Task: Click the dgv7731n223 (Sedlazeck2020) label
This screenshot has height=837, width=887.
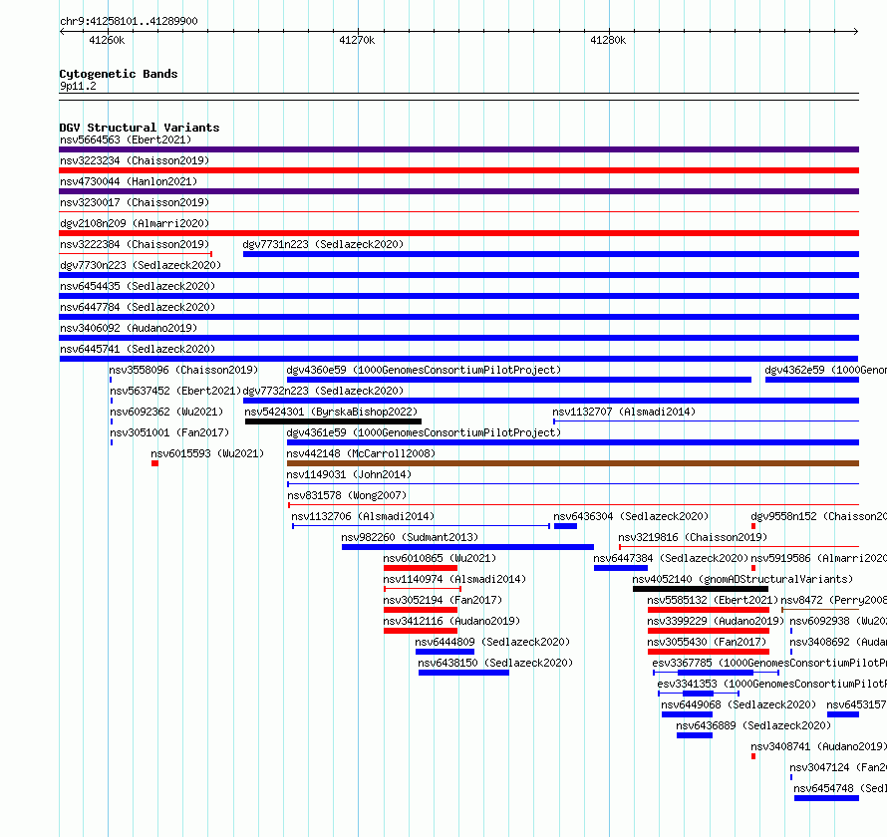Action: point(323,244)
